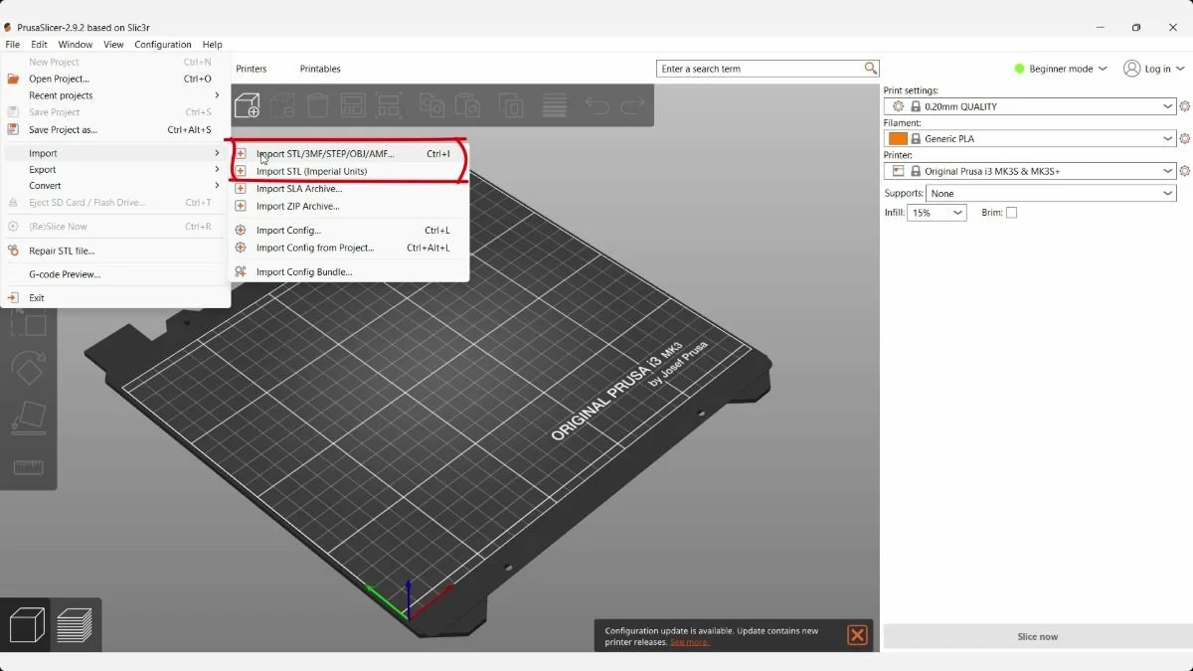Select Import Config Bundle menu entry

coord(348,271)
